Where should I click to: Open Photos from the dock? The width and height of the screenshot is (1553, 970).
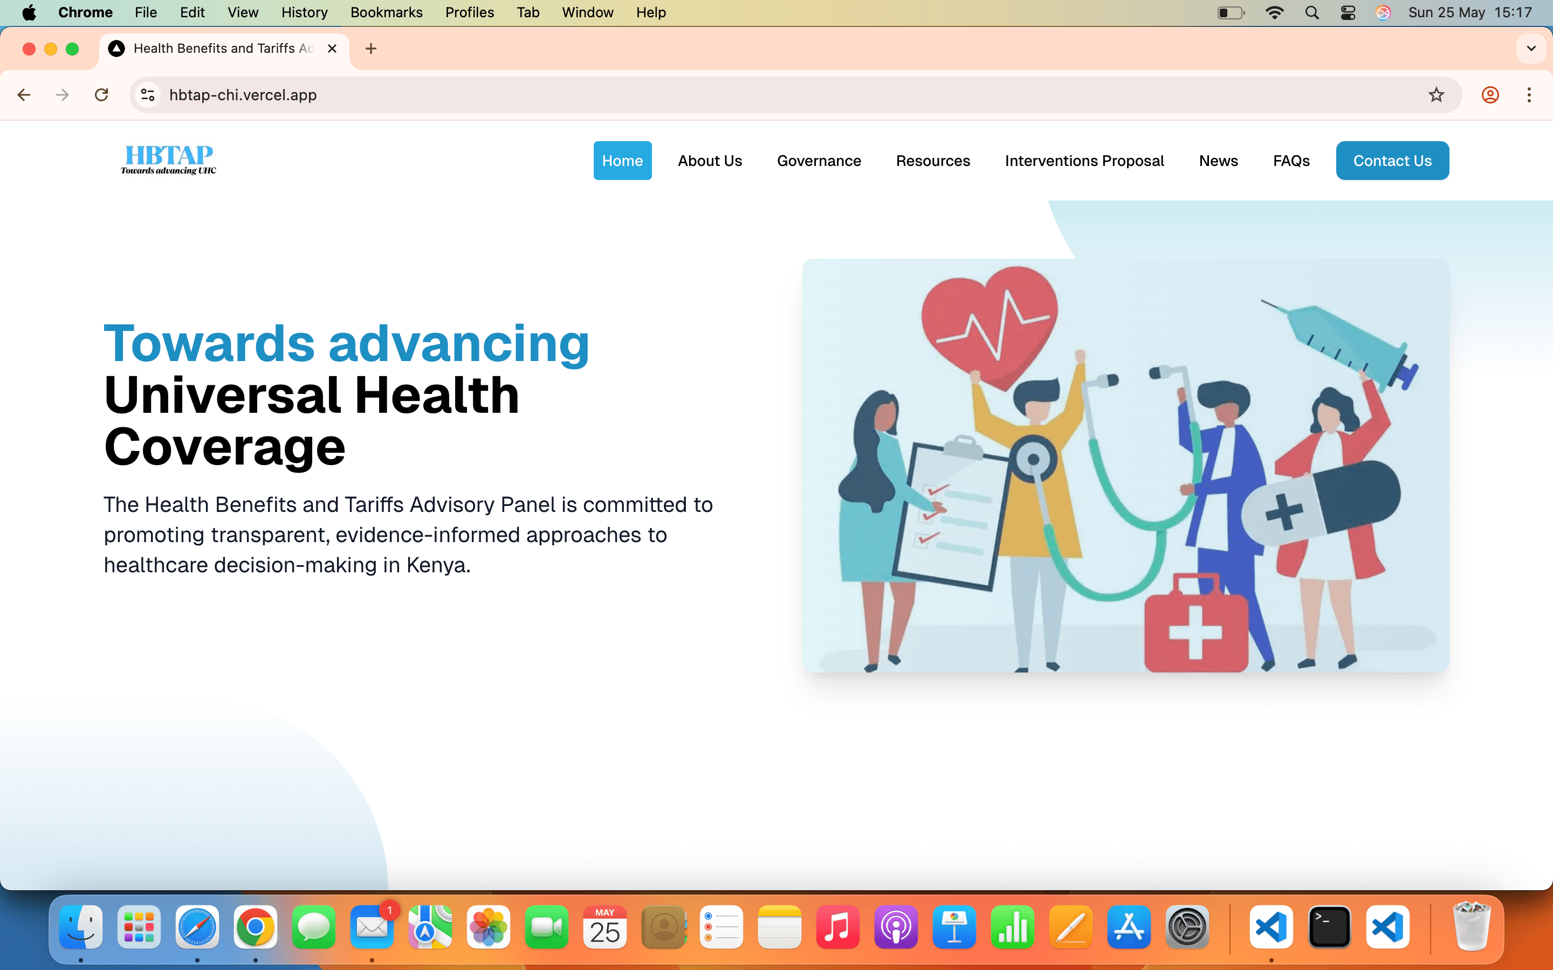(489, 927)
